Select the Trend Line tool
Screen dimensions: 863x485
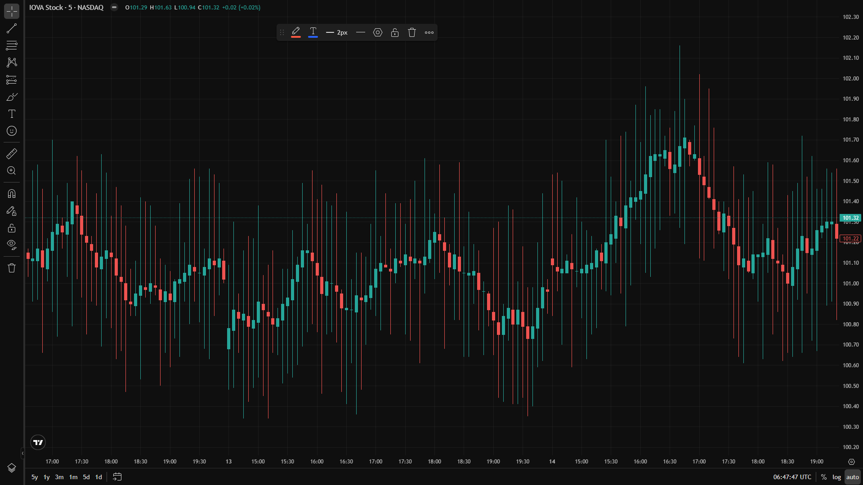11,28
